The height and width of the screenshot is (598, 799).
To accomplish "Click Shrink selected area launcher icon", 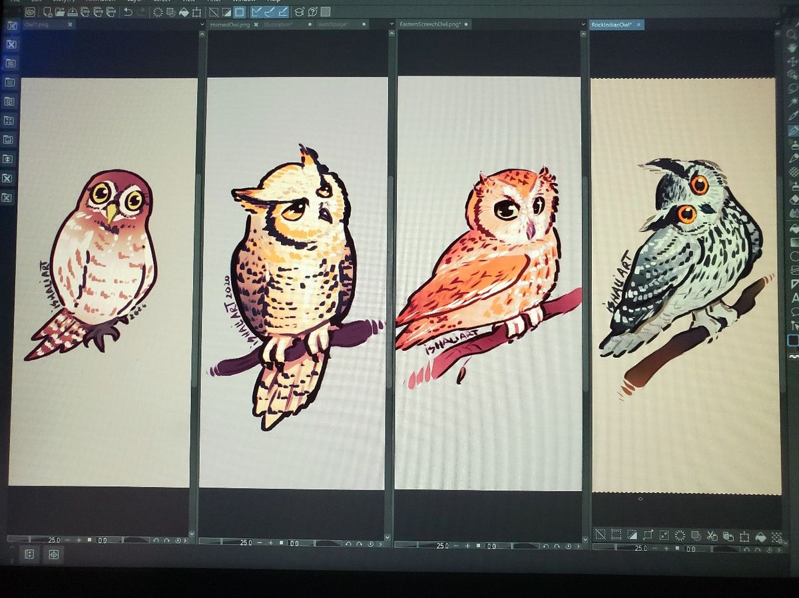I will pos(664,535).
